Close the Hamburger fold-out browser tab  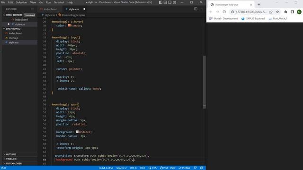point(251,4)
